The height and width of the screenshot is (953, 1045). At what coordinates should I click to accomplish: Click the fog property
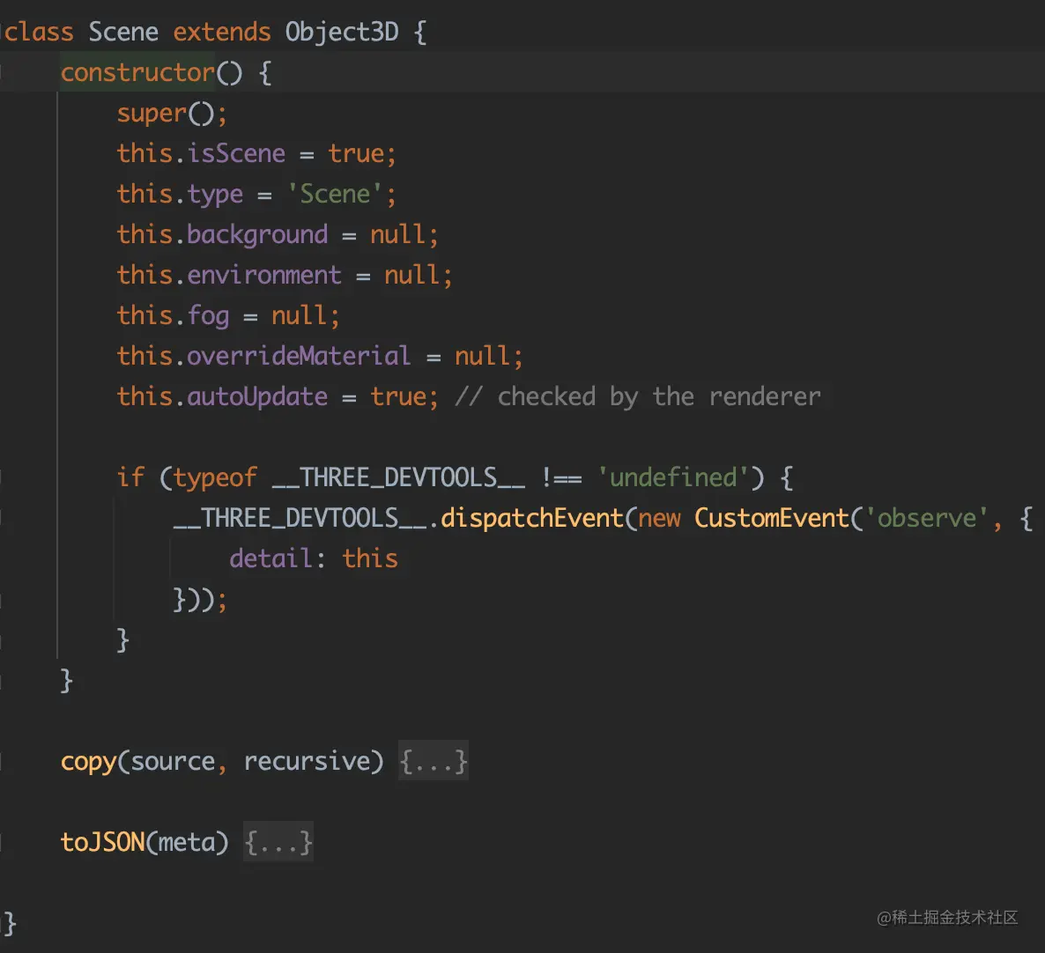click(208, 316)
